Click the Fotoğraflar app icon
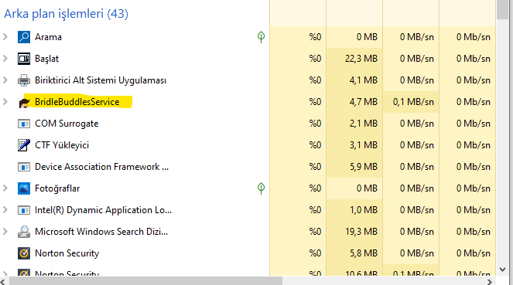Viewport: 513px width, 285px height. (x=24, y=188)
